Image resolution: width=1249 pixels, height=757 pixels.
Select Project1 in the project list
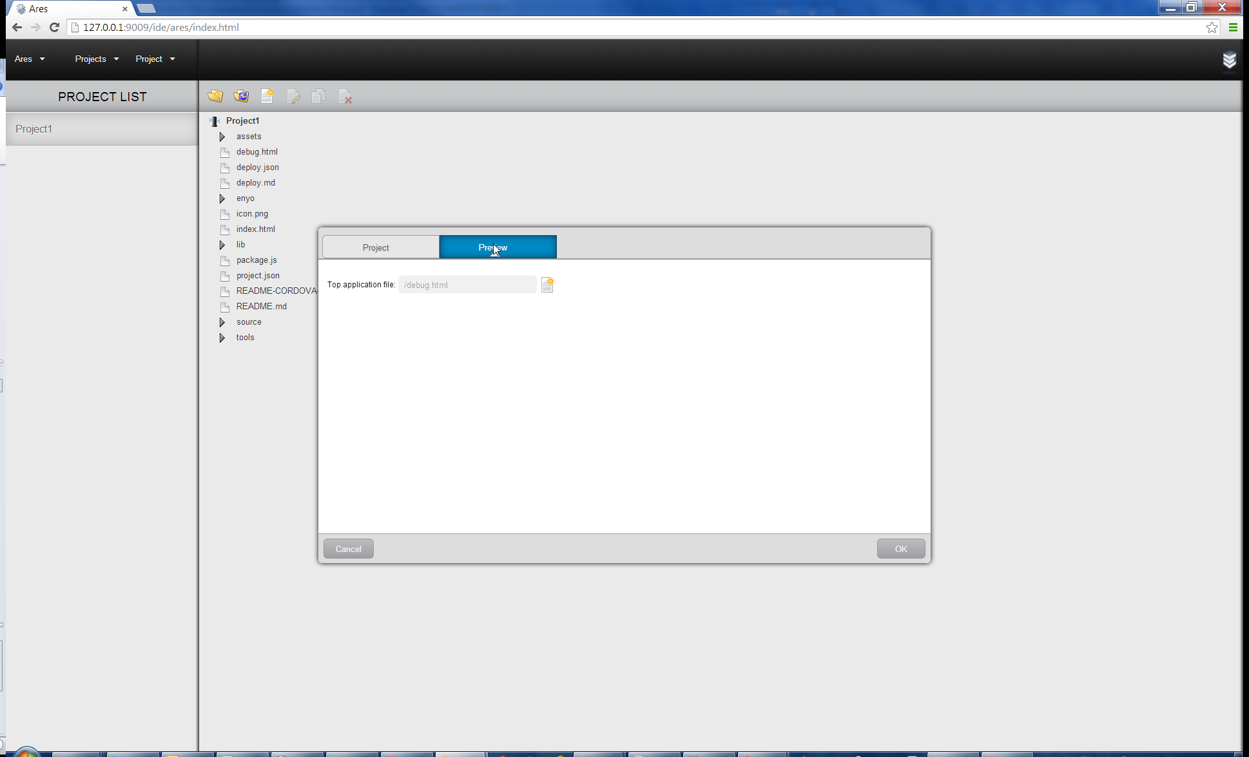pos(102,129)
